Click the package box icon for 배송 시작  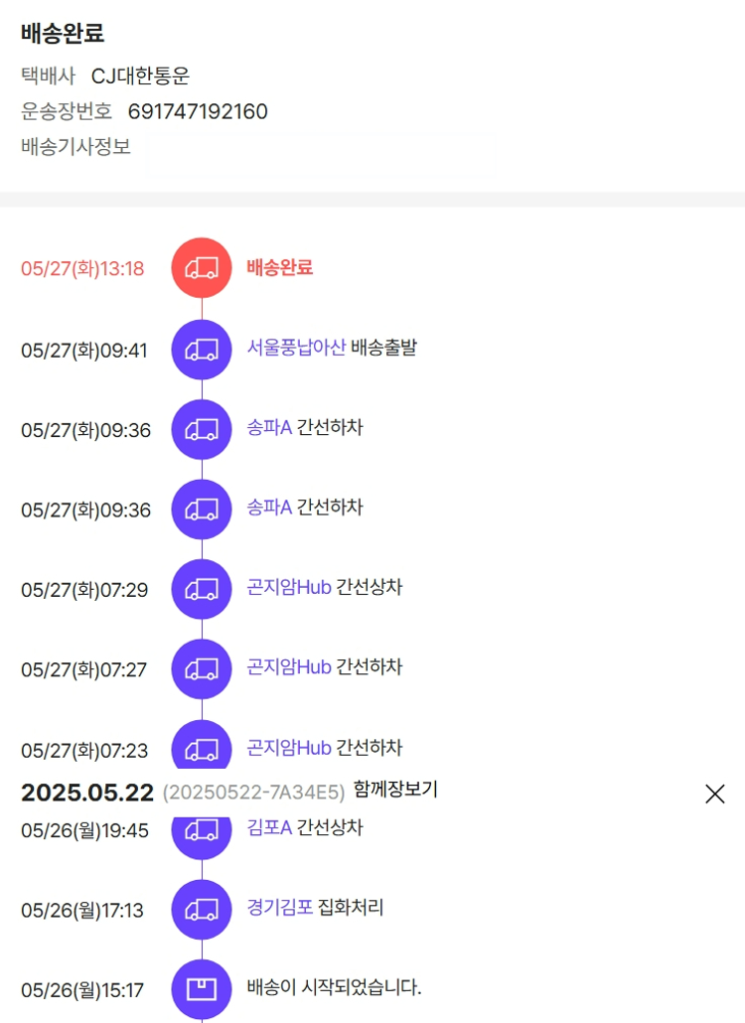[202, 989]
